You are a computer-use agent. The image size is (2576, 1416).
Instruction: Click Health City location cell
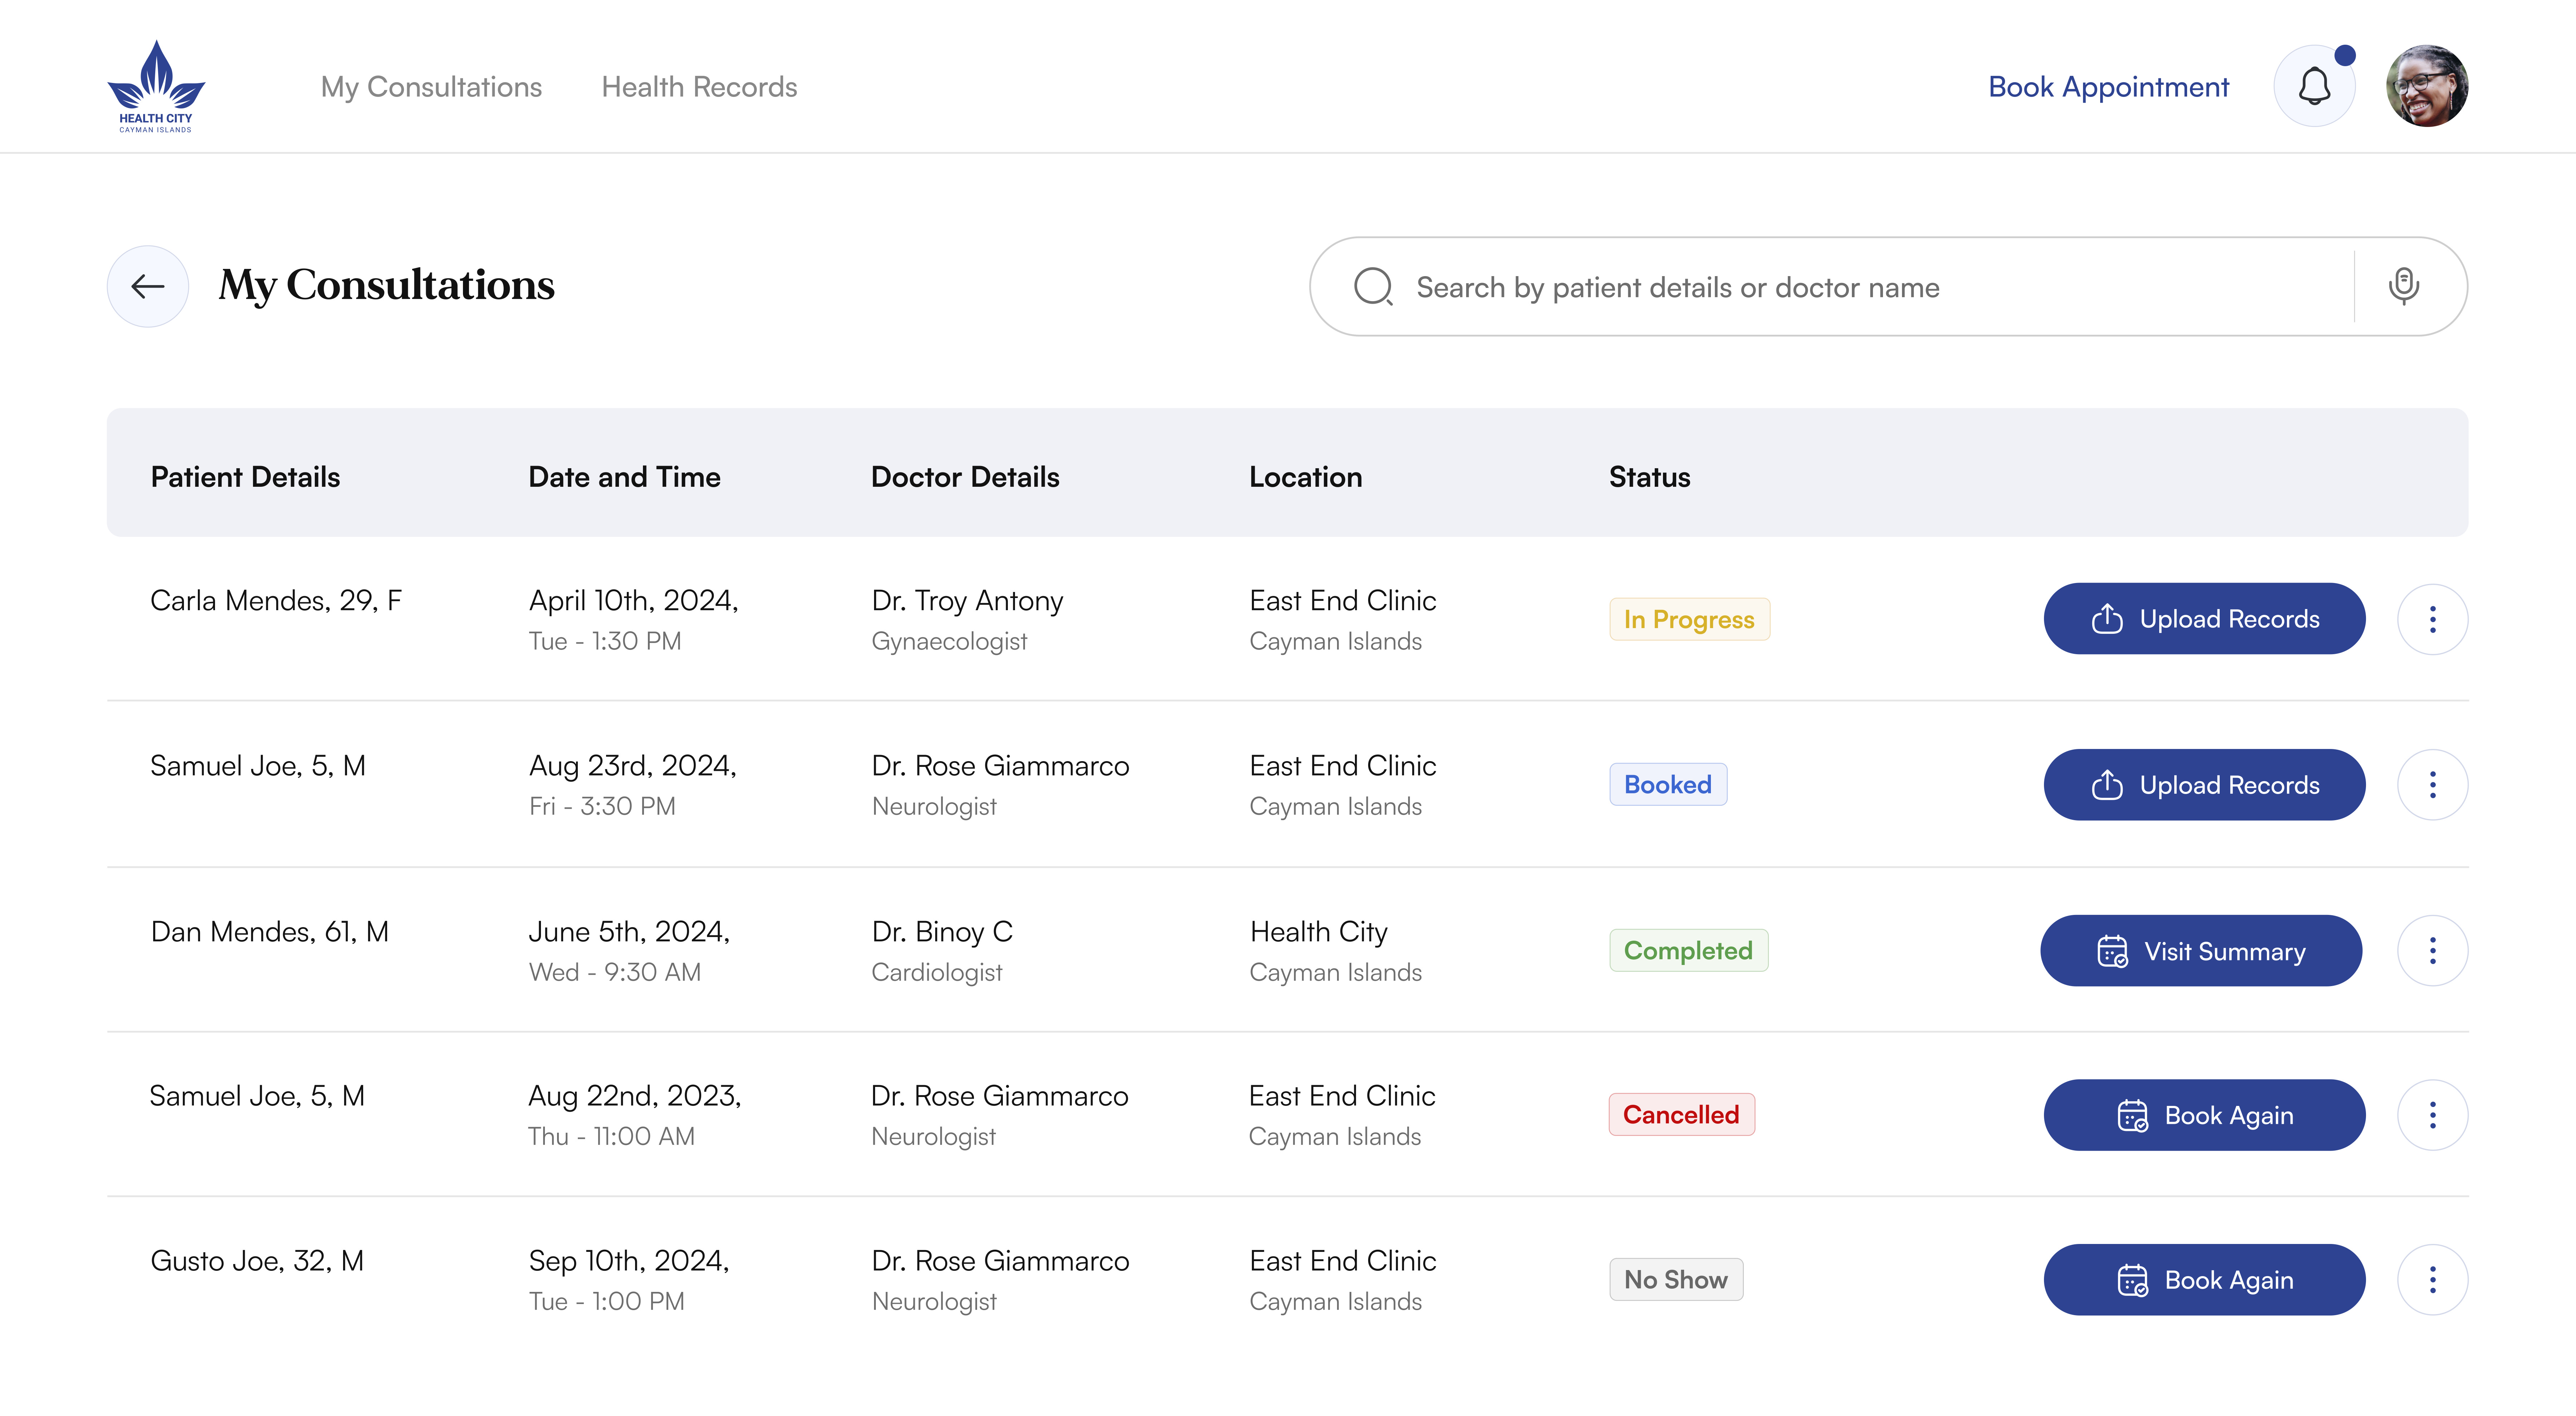click(x=1319, y=932)
